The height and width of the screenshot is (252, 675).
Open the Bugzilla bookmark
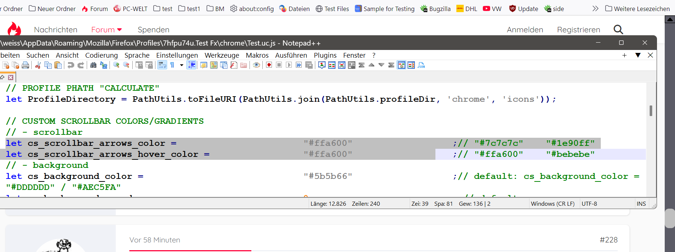tap(435, 8)
